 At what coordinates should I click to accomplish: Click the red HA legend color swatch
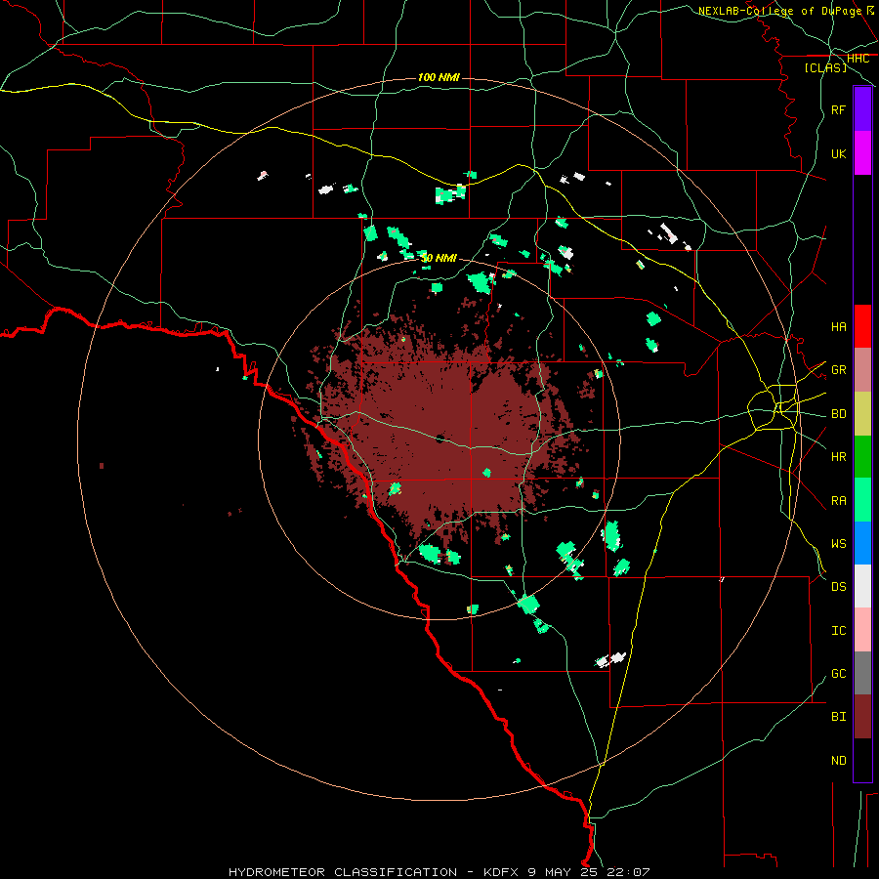(862, 326)
